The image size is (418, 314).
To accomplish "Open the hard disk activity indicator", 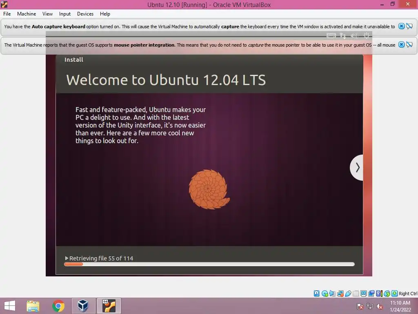I will (316, 294).
